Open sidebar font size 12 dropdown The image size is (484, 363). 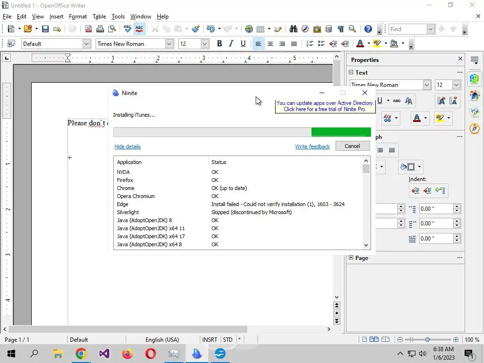[x=456, y=85]
